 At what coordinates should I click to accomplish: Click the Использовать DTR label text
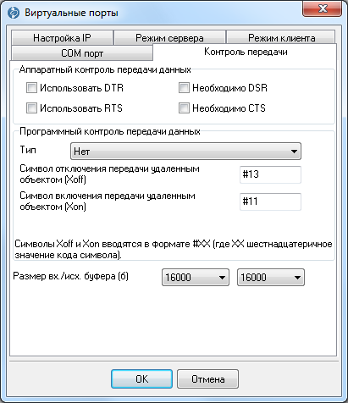[81, 88]
